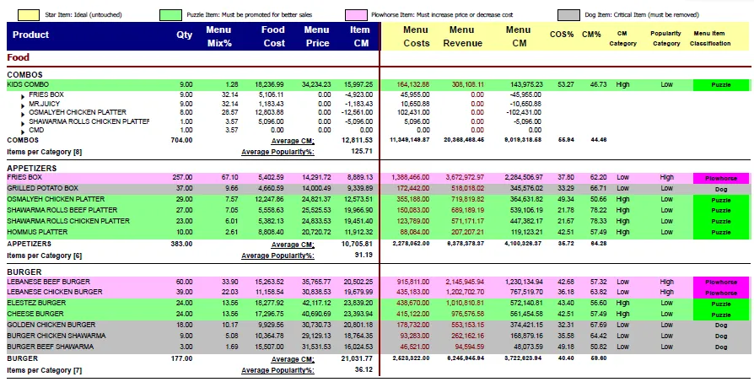Click Items per Category [6] label

44,256
